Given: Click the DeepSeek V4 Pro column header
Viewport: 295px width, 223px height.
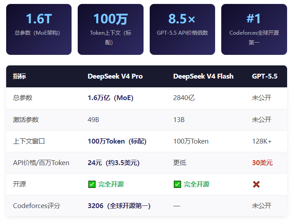Looking at the screenshot, I should click(115, 76).
